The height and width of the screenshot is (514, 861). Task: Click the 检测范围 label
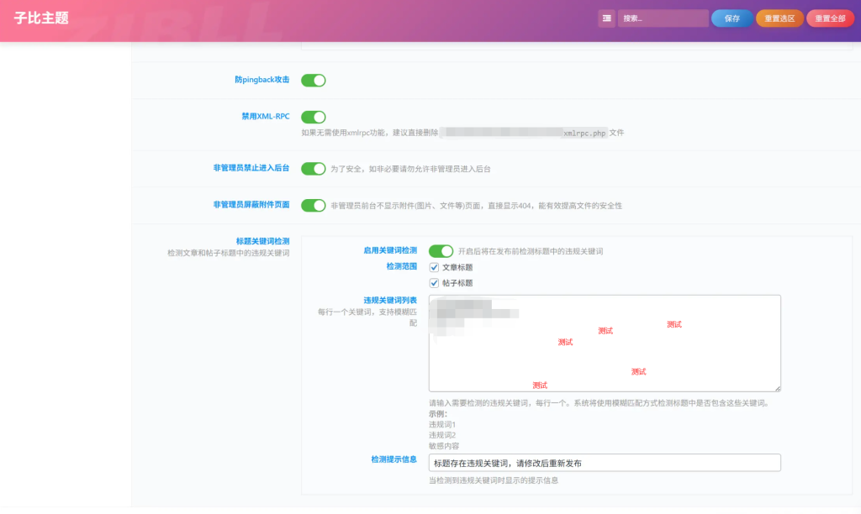point(401,266)
